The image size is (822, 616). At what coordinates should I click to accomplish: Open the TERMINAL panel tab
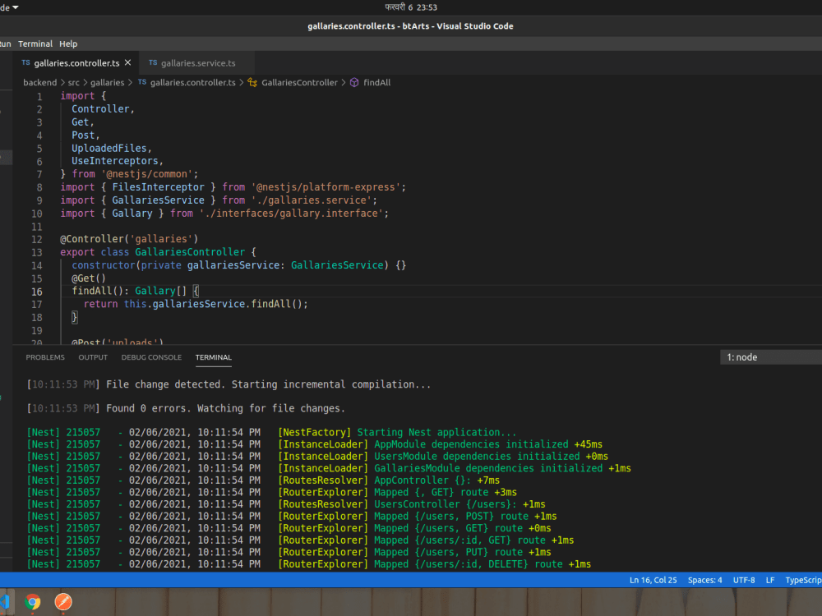(214, 357)
